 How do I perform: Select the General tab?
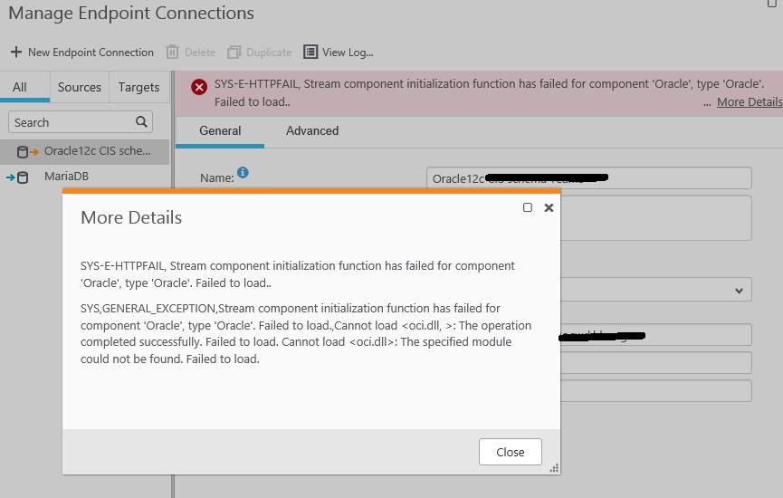[220, 131]
